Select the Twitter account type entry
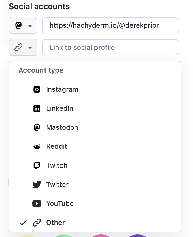This screenshot has height=237, width=193. [x=95, y=185]
